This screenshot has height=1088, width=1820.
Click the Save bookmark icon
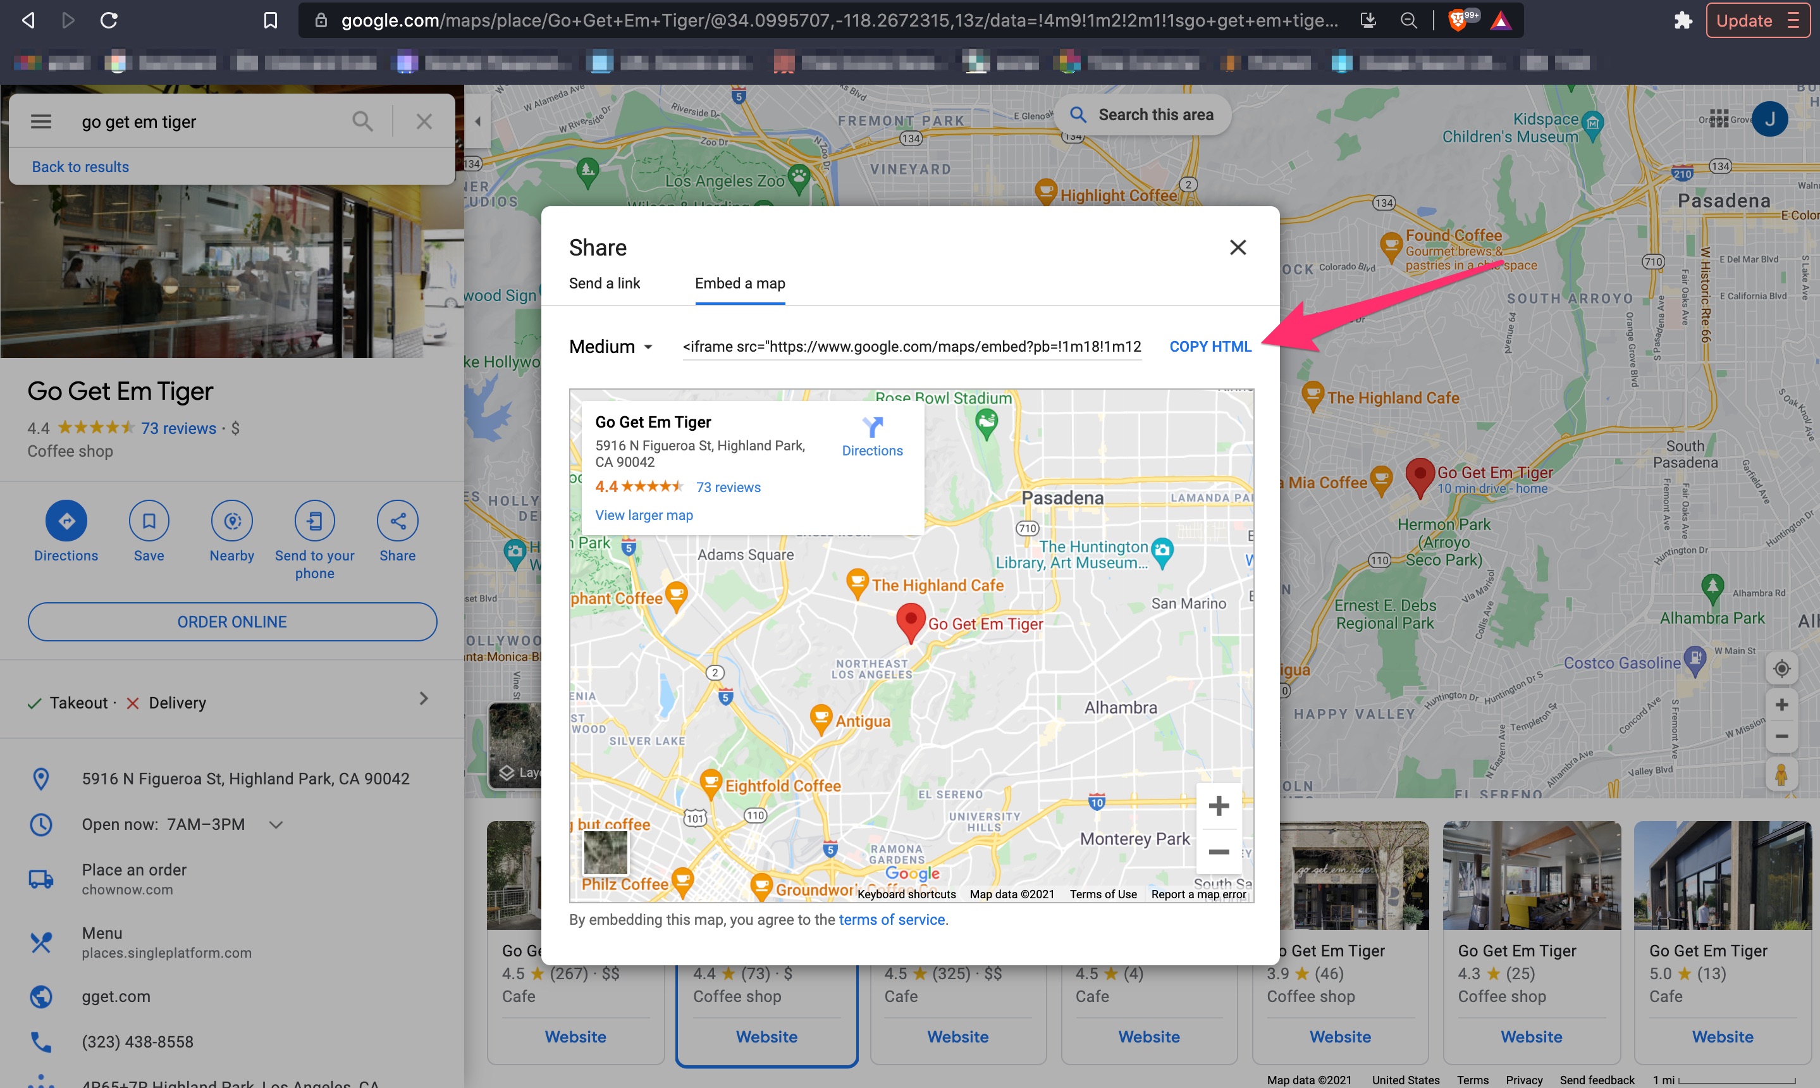149,521
